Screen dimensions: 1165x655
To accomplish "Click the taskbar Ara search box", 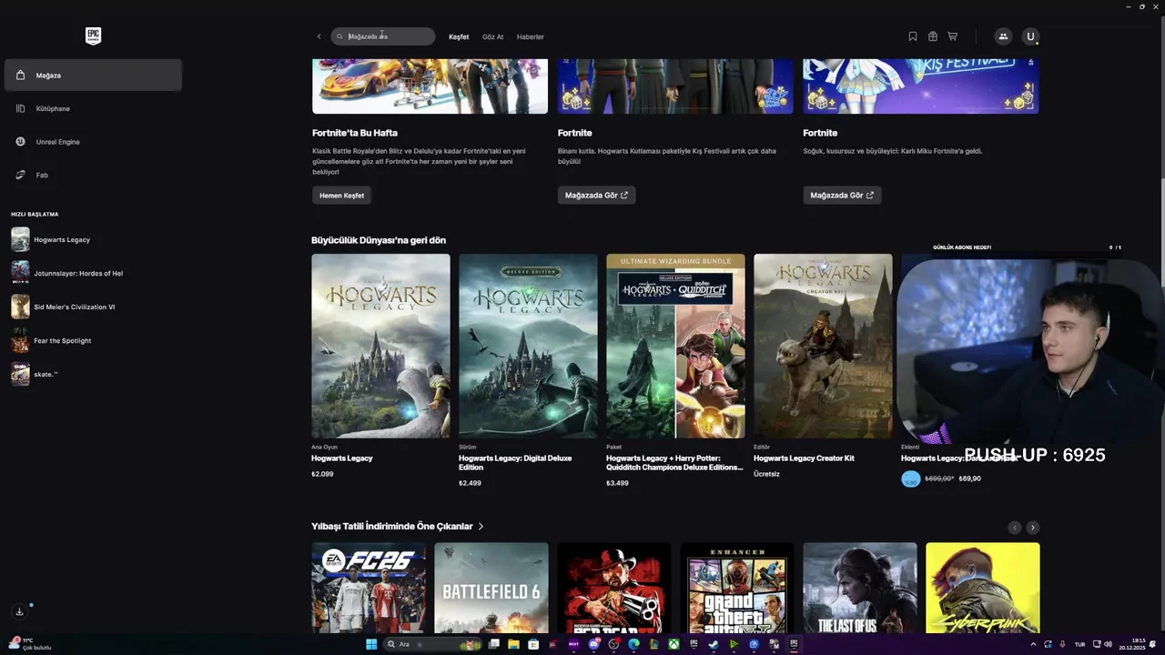I will [x=433, y=644].
